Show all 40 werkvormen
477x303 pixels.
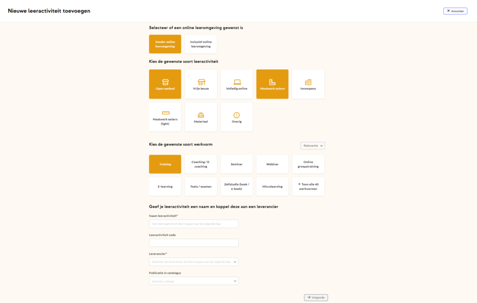pyautogui.click(x=308, y=187)
